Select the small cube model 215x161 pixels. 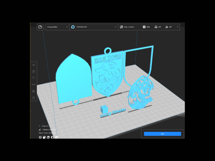click(104, 110)
